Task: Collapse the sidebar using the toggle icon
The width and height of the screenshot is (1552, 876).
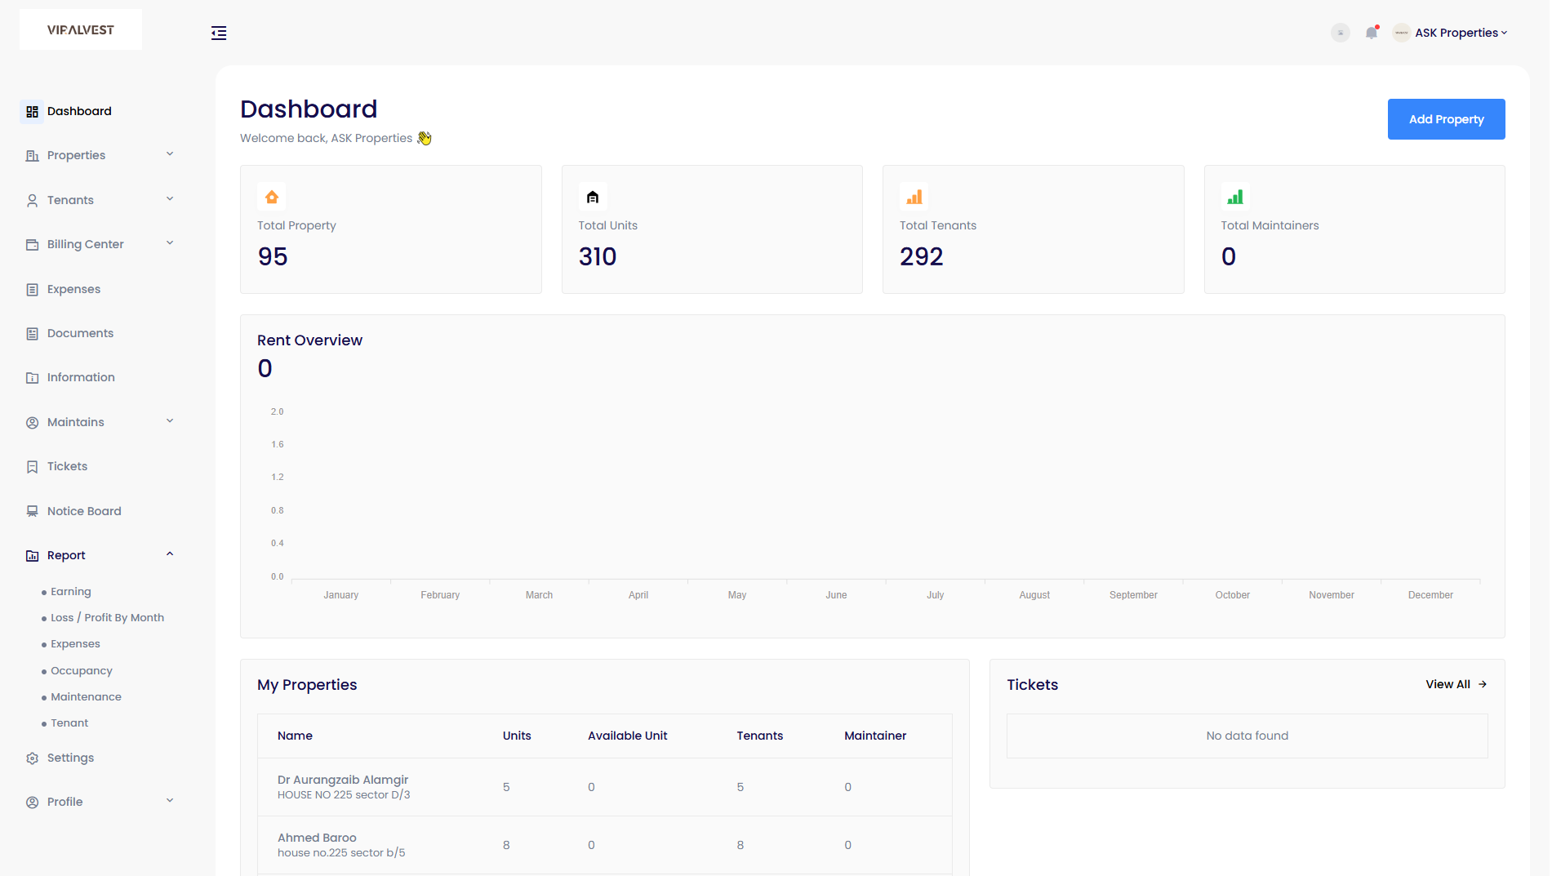Action: click(218, 33)
